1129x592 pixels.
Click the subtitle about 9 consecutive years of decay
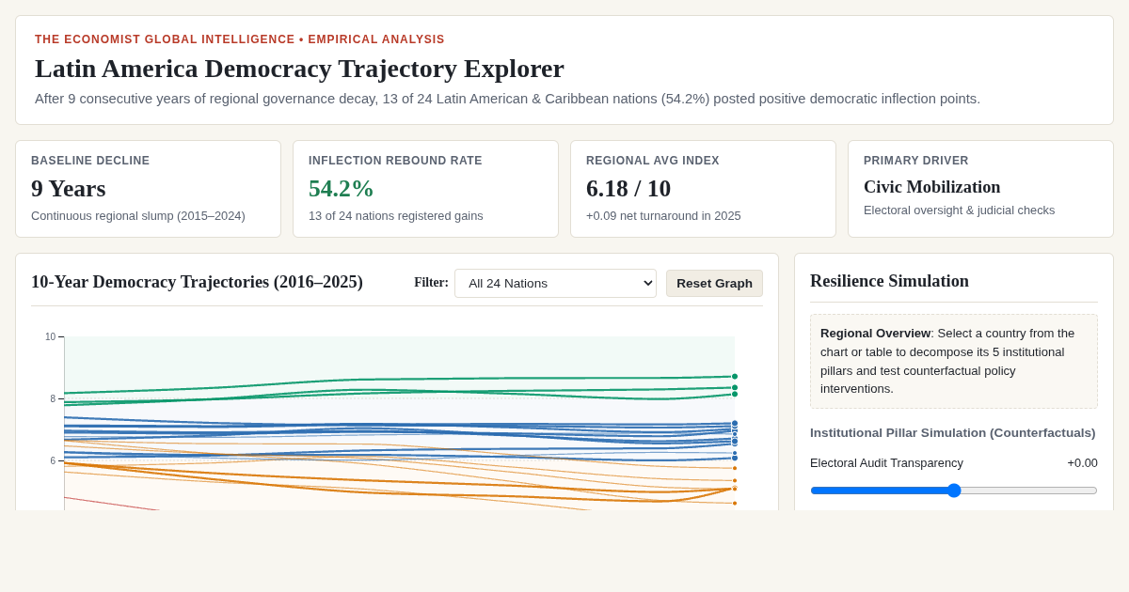pyautogui.click(x=507, y=99)
